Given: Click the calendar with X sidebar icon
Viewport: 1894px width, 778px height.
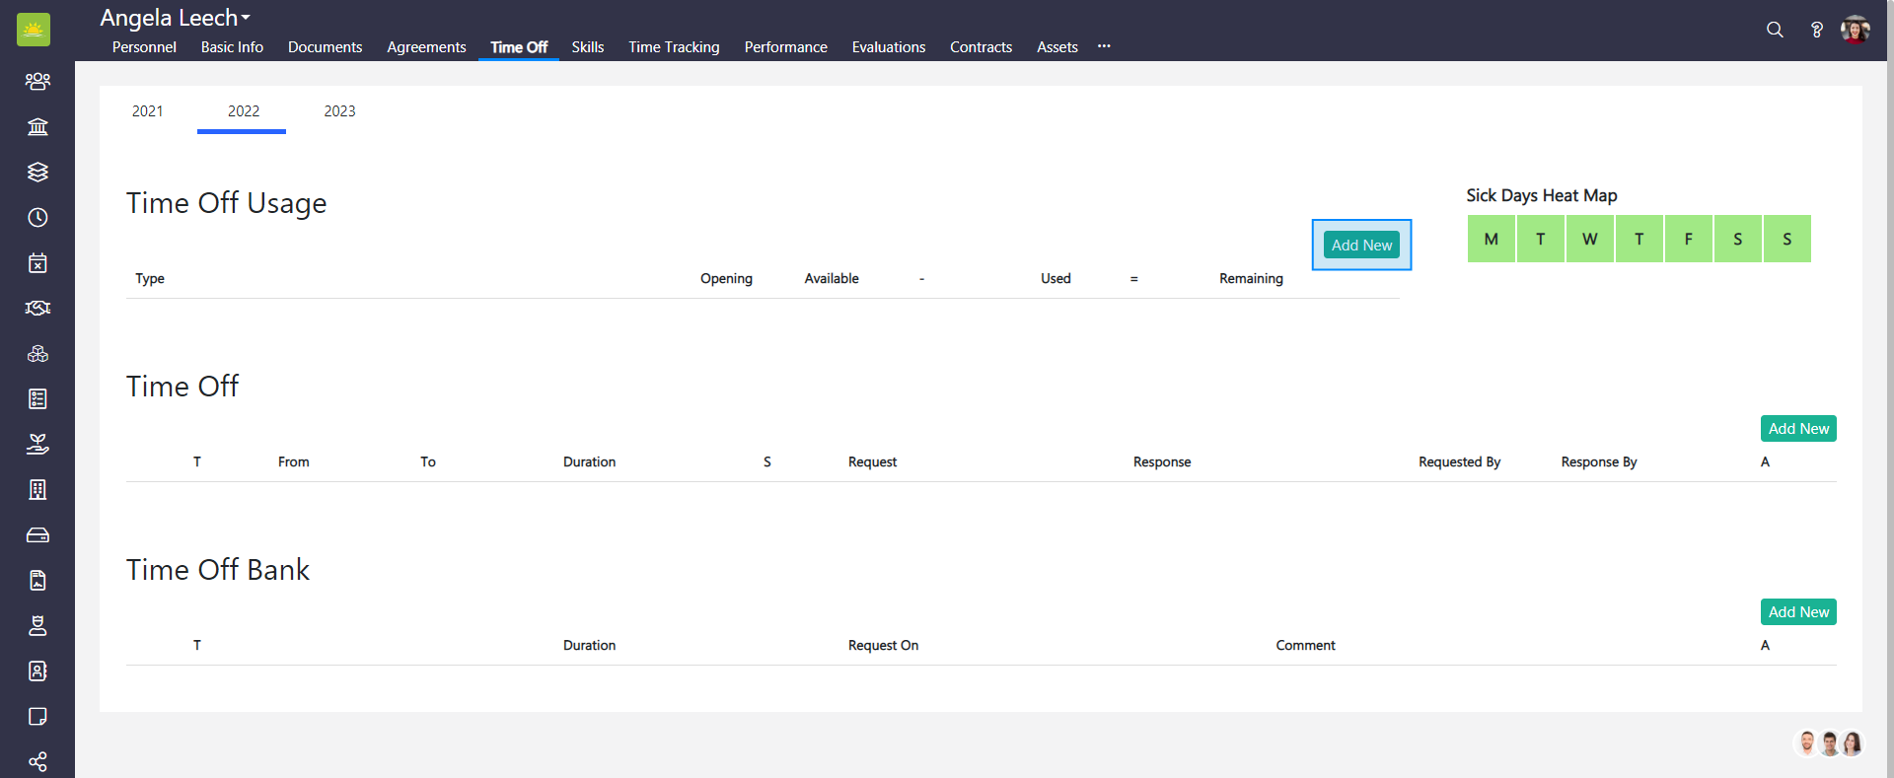Looking at the screenshot, I should 37,262.
